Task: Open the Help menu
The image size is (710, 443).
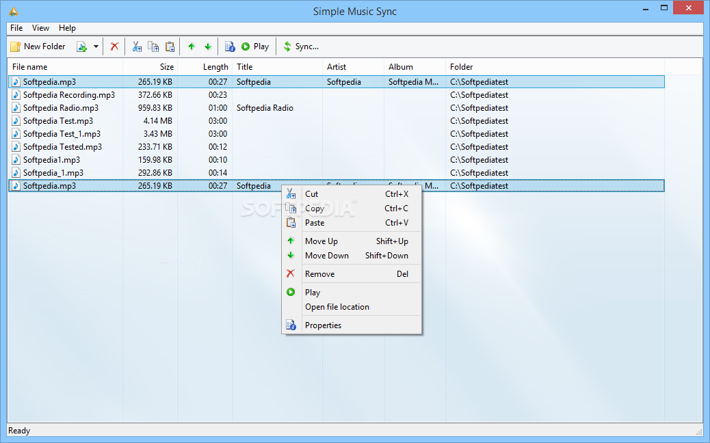Action: tap(67, 28)
